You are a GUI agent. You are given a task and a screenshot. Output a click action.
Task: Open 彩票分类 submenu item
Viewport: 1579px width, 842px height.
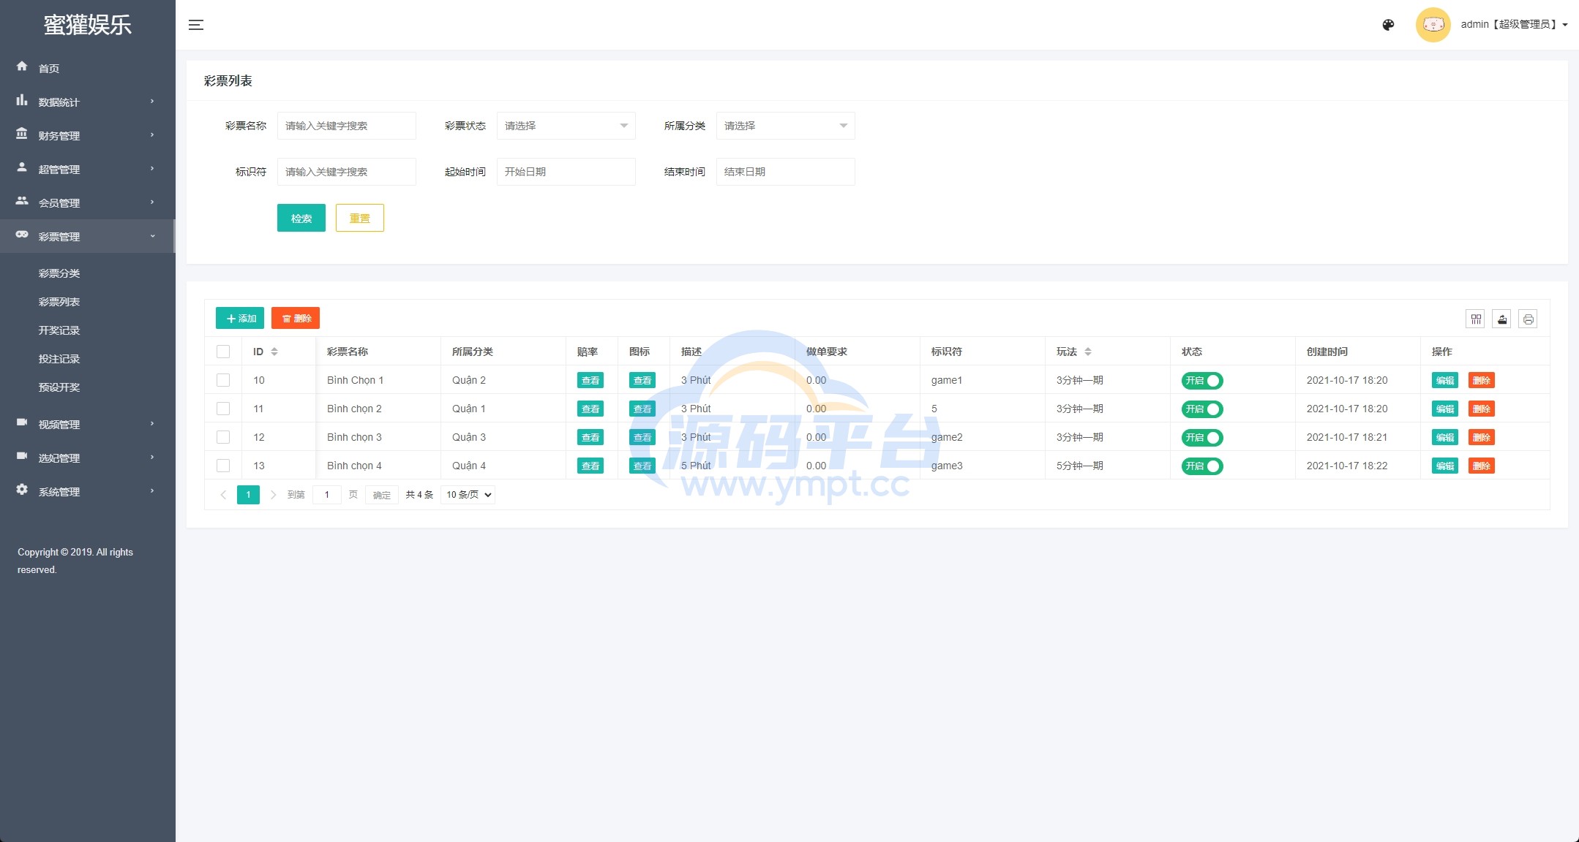[x=59, y=273]
